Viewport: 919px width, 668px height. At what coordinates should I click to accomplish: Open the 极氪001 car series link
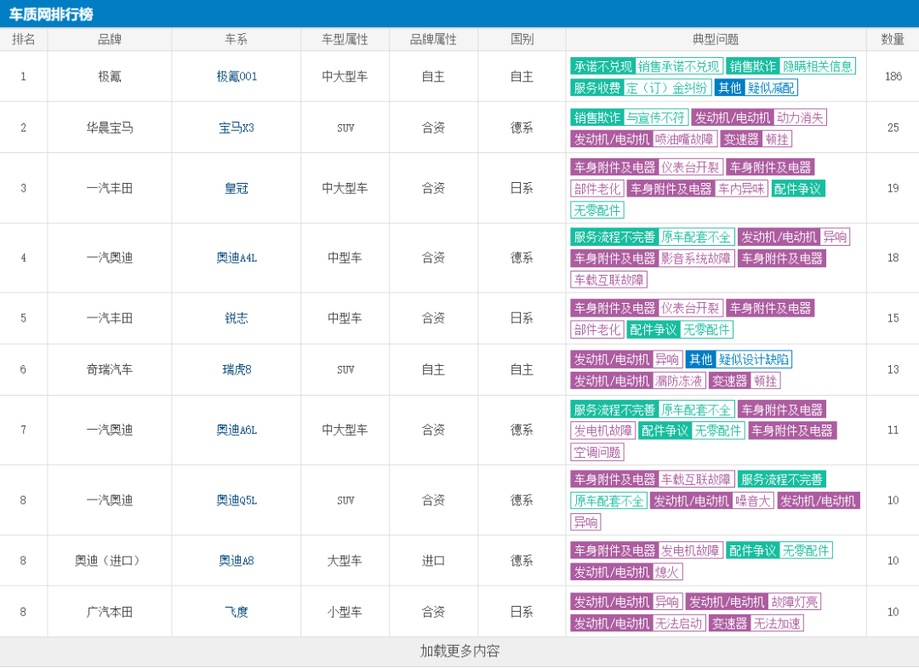tap(237, 77)
